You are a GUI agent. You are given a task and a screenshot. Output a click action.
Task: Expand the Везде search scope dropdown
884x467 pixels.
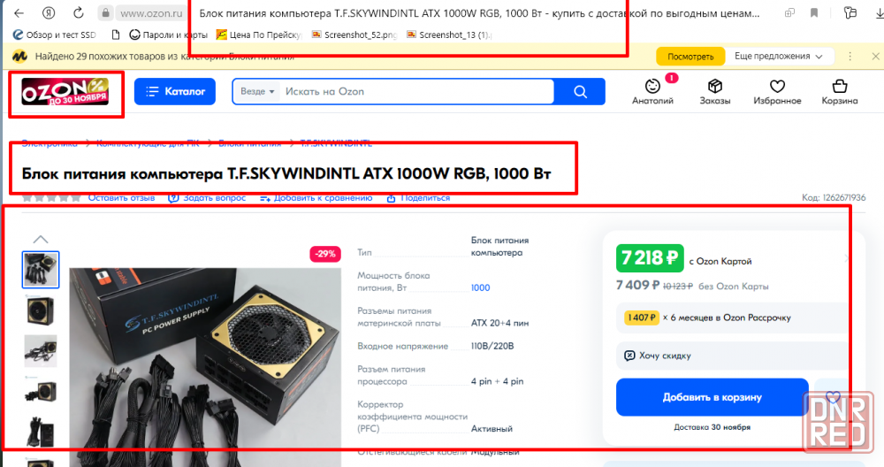257,91
